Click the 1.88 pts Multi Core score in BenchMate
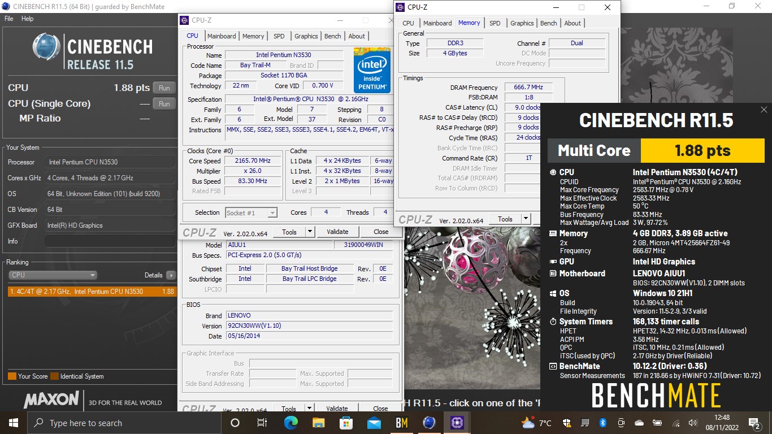Image resolution: width=772 pixels, height=434 pixels. coord(702,151)
